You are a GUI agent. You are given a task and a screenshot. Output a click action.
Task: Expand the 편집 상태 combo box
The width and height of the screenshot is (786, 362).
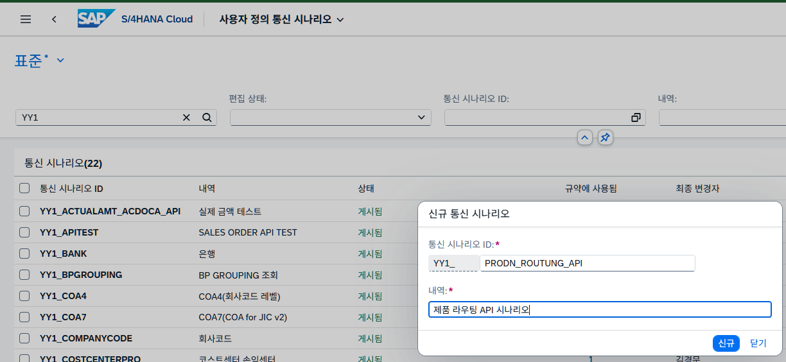point(421,117)
